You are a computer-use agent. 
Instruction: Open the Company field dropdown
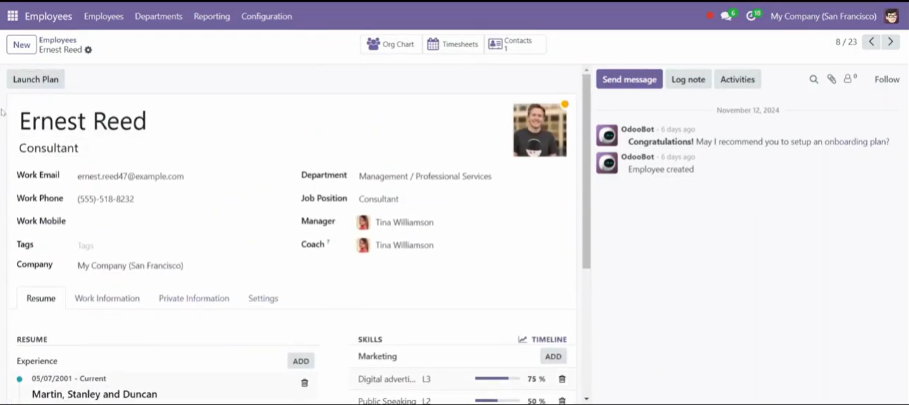click(180, 266)
